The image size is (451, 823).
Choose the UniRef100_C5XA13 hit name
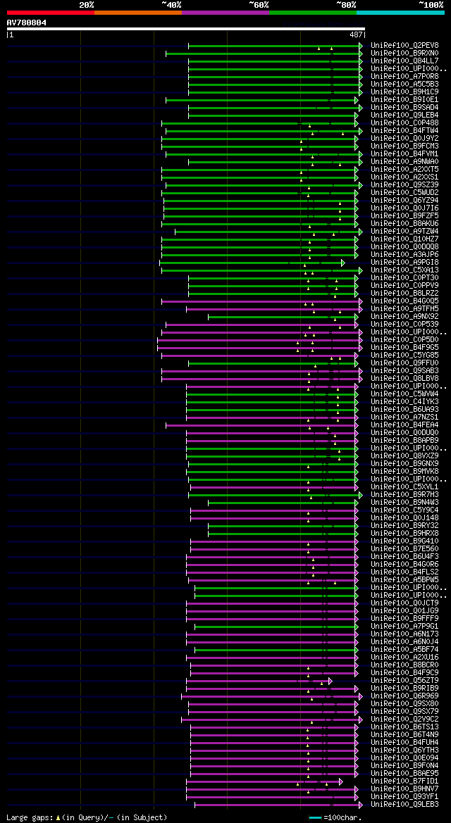point(404,270)
